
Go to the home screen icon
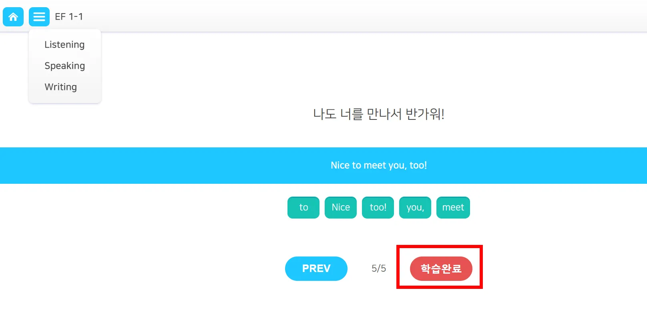[x=13, y=17]
